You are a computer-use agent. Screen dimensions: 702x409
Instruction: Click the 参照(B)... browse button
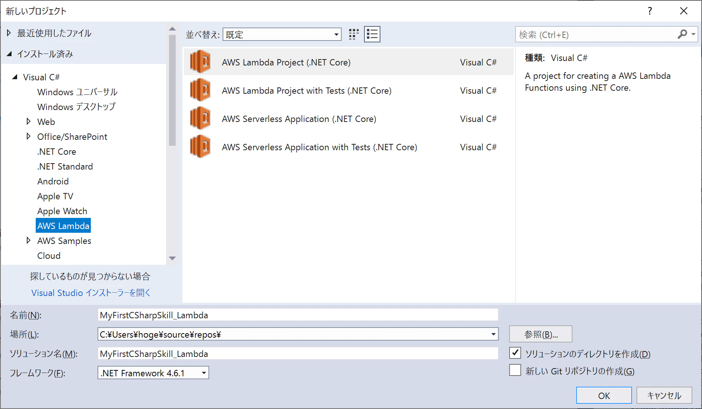540,334
